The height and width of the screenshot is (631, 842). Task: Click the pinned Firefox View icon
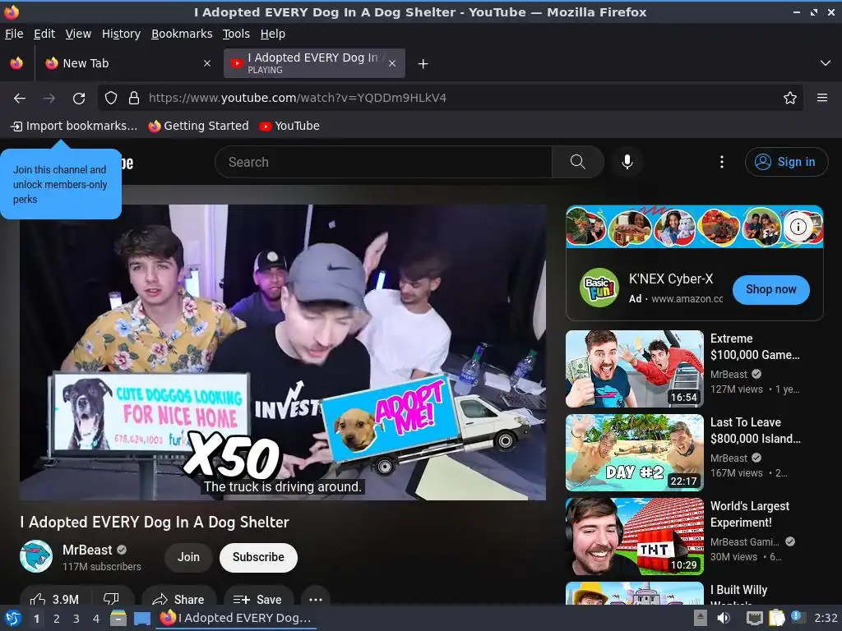point(16,63)
